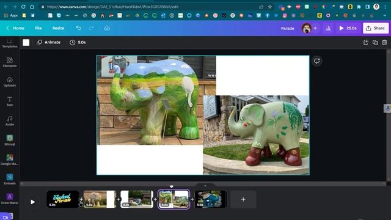Add transition between second and third pages
This screenshot has width=391, height=220.
[x=119, y=199]
